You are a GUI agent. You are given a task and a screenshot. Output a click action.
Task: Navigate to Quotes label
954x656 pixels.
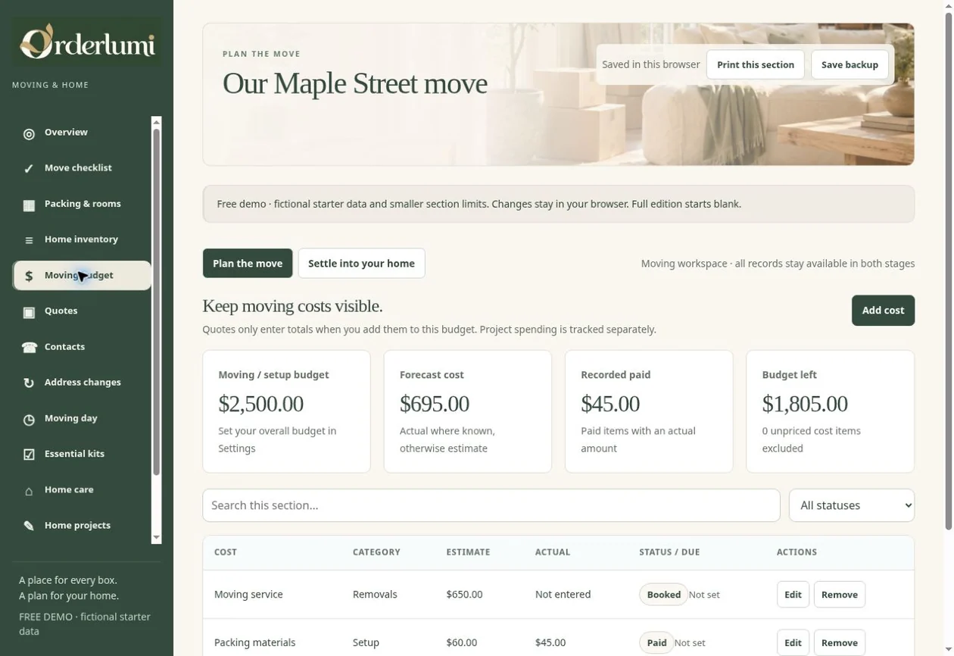(61, 311)
